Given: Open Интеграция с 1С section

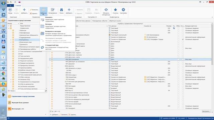Looking at the screenshot, I should (x=18, y=109).
